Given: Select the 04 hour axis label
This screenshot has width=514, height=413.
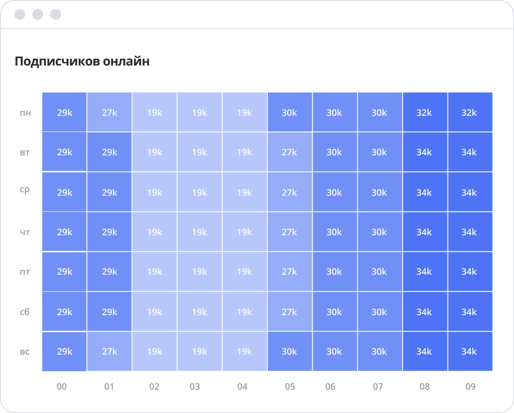Looking at the screenshot, I should pyautogui.click(x=242, y=387).
